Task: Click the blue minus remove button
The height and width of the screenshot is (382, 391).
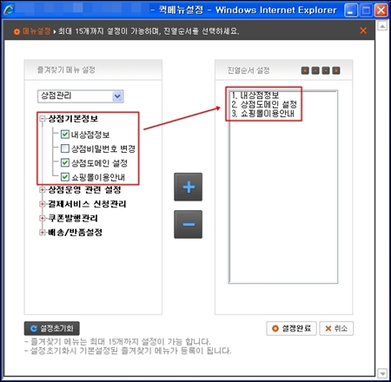Action: [x=188, y=224]
